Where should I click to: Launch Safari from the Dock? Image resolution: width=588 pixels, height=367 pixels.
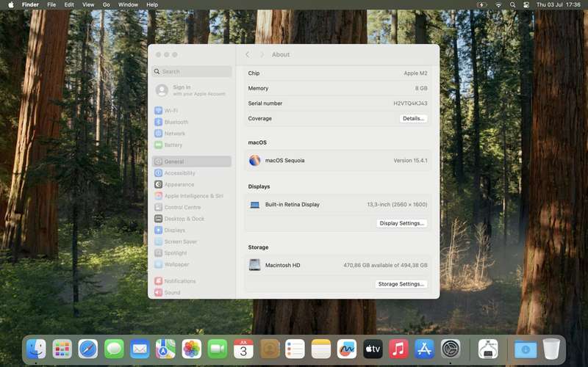click(x=88, y=349)
